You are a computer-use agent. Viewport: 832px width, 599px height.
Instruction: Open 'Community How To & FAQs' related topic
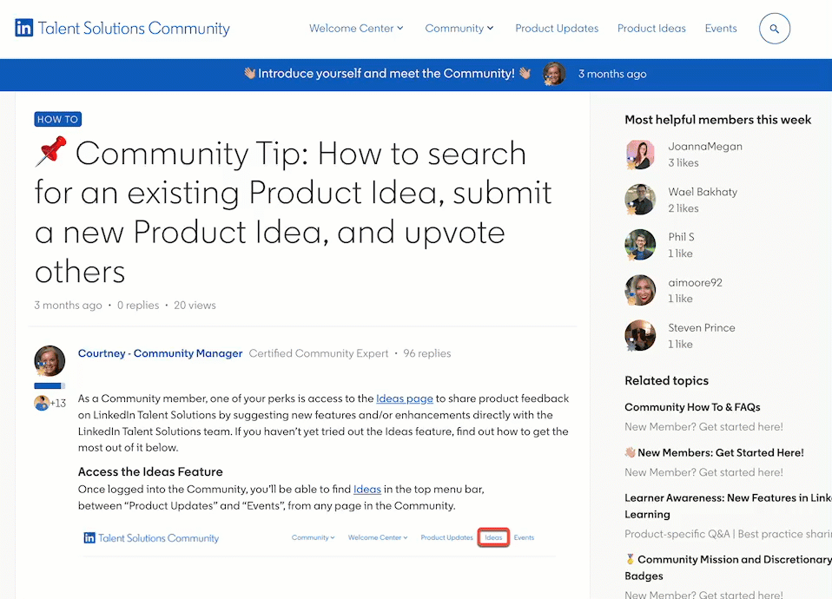tap(692, 407)
